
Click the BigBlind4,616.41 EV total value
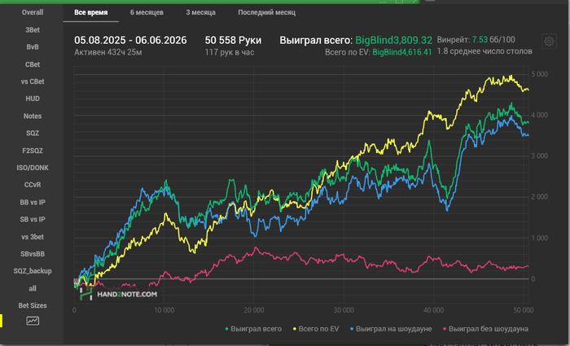402,52
